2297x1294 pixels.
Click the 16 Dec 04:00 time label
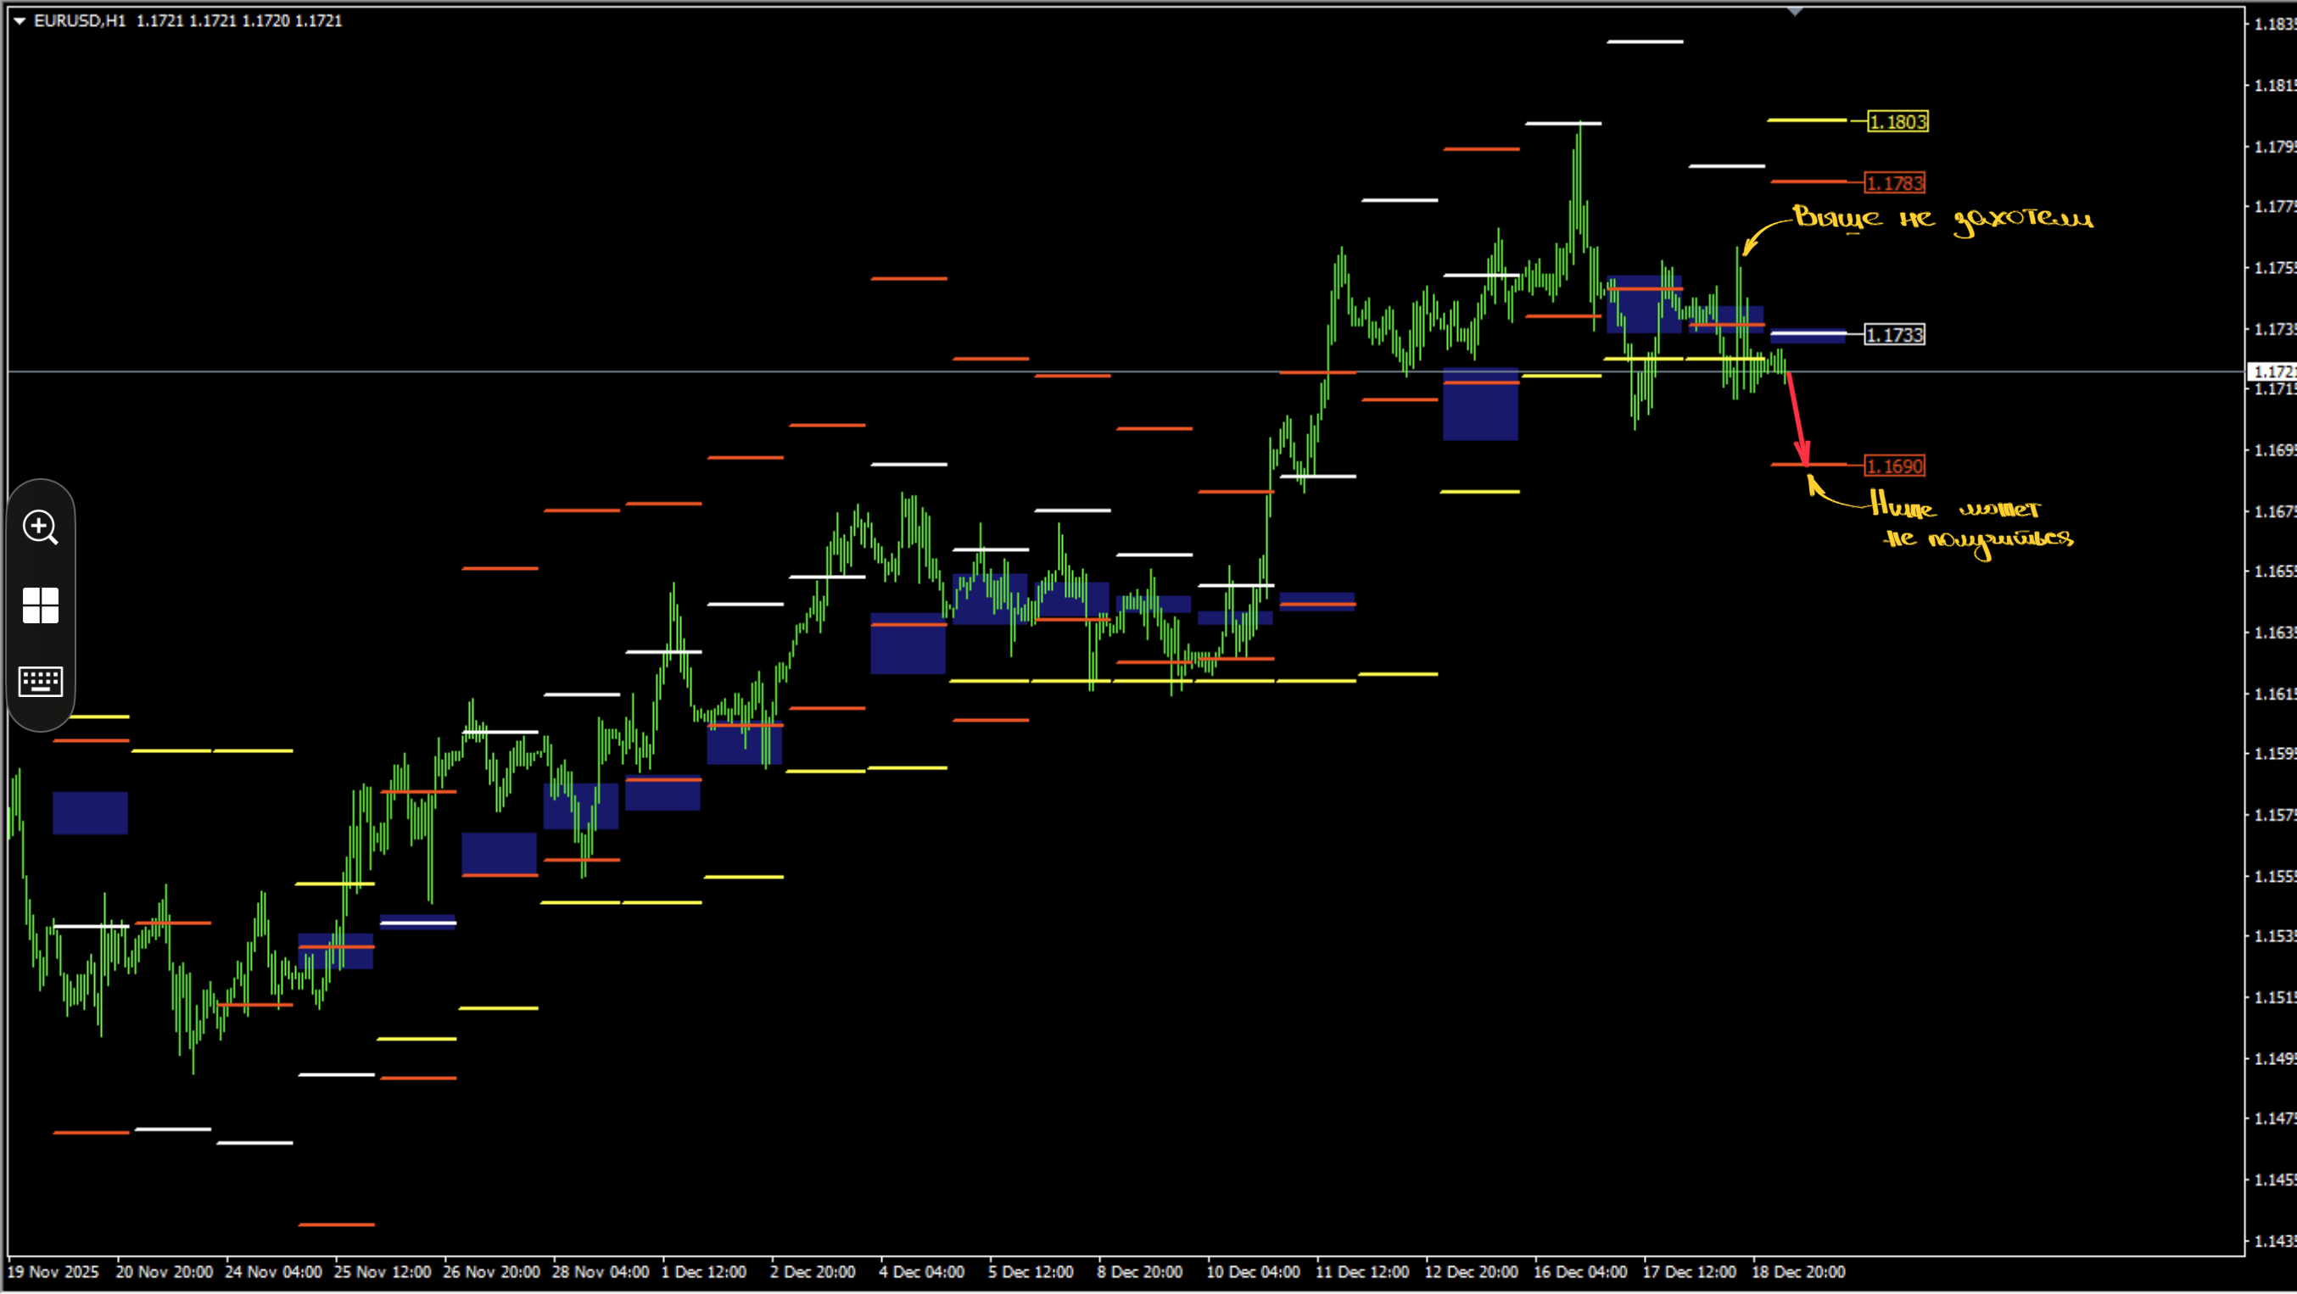[x=1580, y=1272]
